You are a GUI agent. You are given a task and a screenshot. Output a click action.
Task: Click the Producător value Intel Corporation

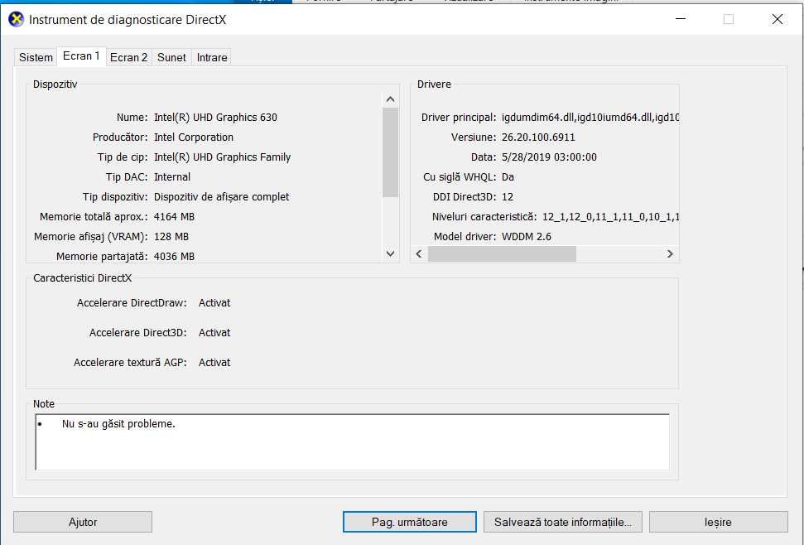(194, 137)
